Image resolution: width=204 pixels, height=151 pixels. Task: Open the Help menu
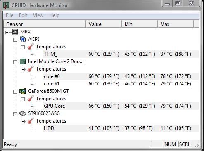click(x=54, y=15)
